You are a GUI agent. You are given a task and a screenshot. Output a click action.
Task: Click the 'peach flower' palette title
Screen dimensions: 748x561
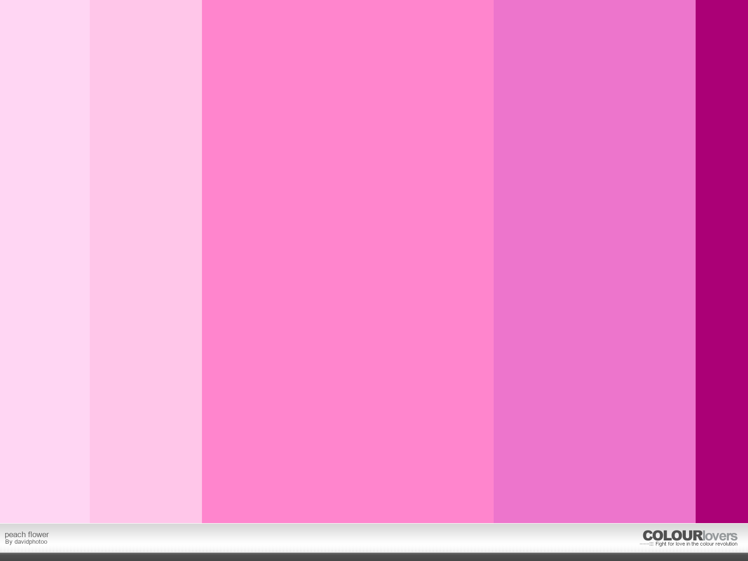tap(27, 534)
